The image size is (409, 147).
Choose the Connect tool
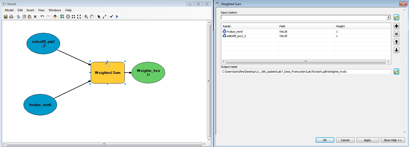104,17
